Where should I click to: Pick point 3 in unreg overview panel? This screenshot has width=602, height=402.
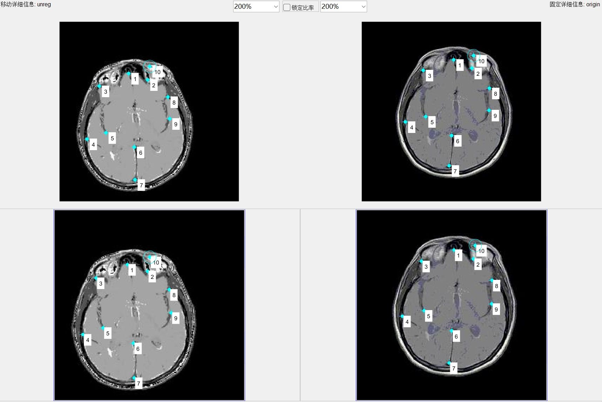[x=96, y=278]
